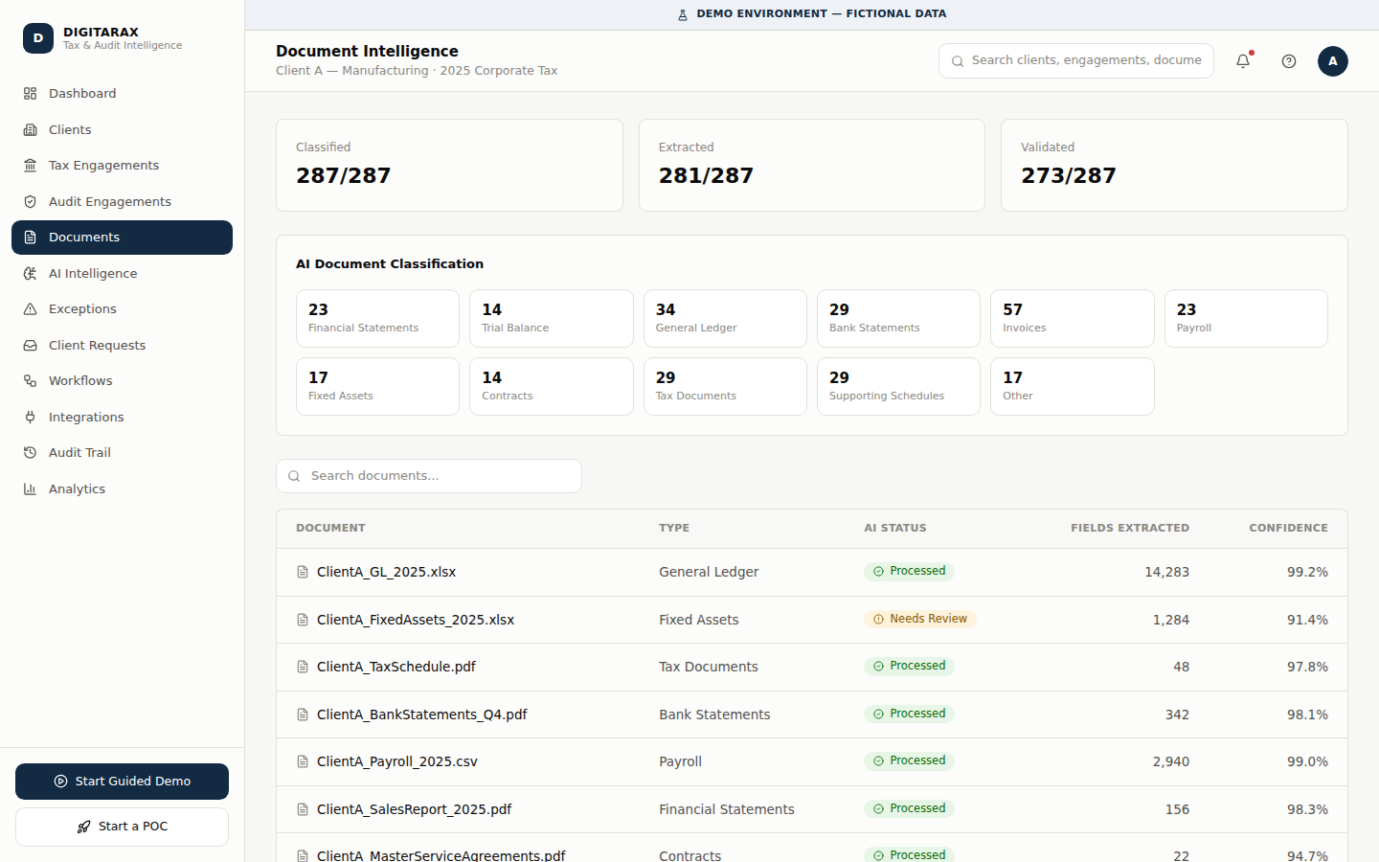Open the Exceptions page
1379x862 pixels.
(122, 309)
